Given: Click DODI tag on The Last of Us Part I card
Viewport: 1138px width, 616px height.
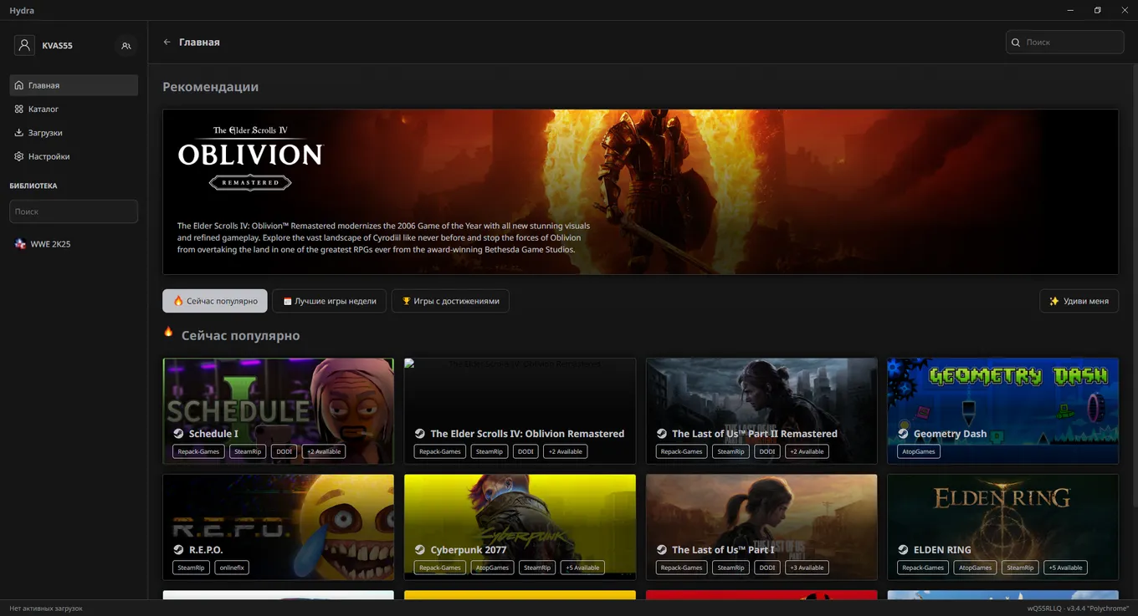Looking at the screenshot, I should [767, 568].
